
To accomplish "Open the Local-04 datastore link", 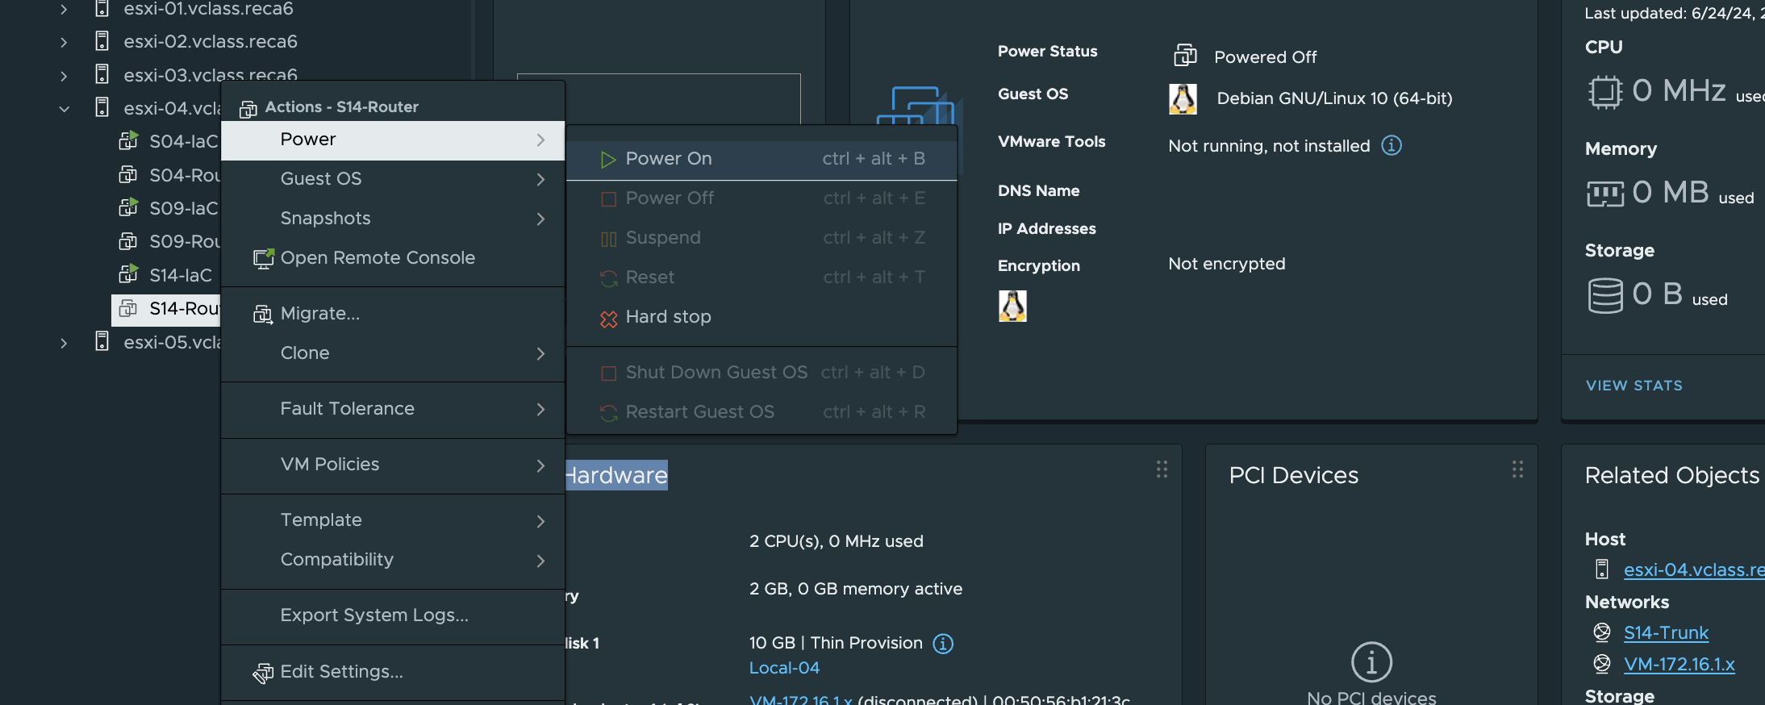I will coord(784,668).
